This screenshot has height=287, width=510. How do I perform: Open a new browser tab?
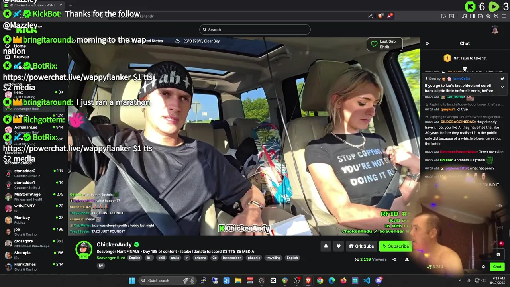pyautogui.click(x=70, y=5)
